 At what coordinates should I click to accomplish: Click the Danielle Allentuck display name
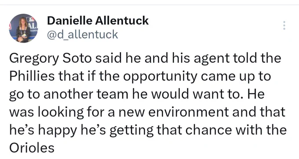[98, 20]
